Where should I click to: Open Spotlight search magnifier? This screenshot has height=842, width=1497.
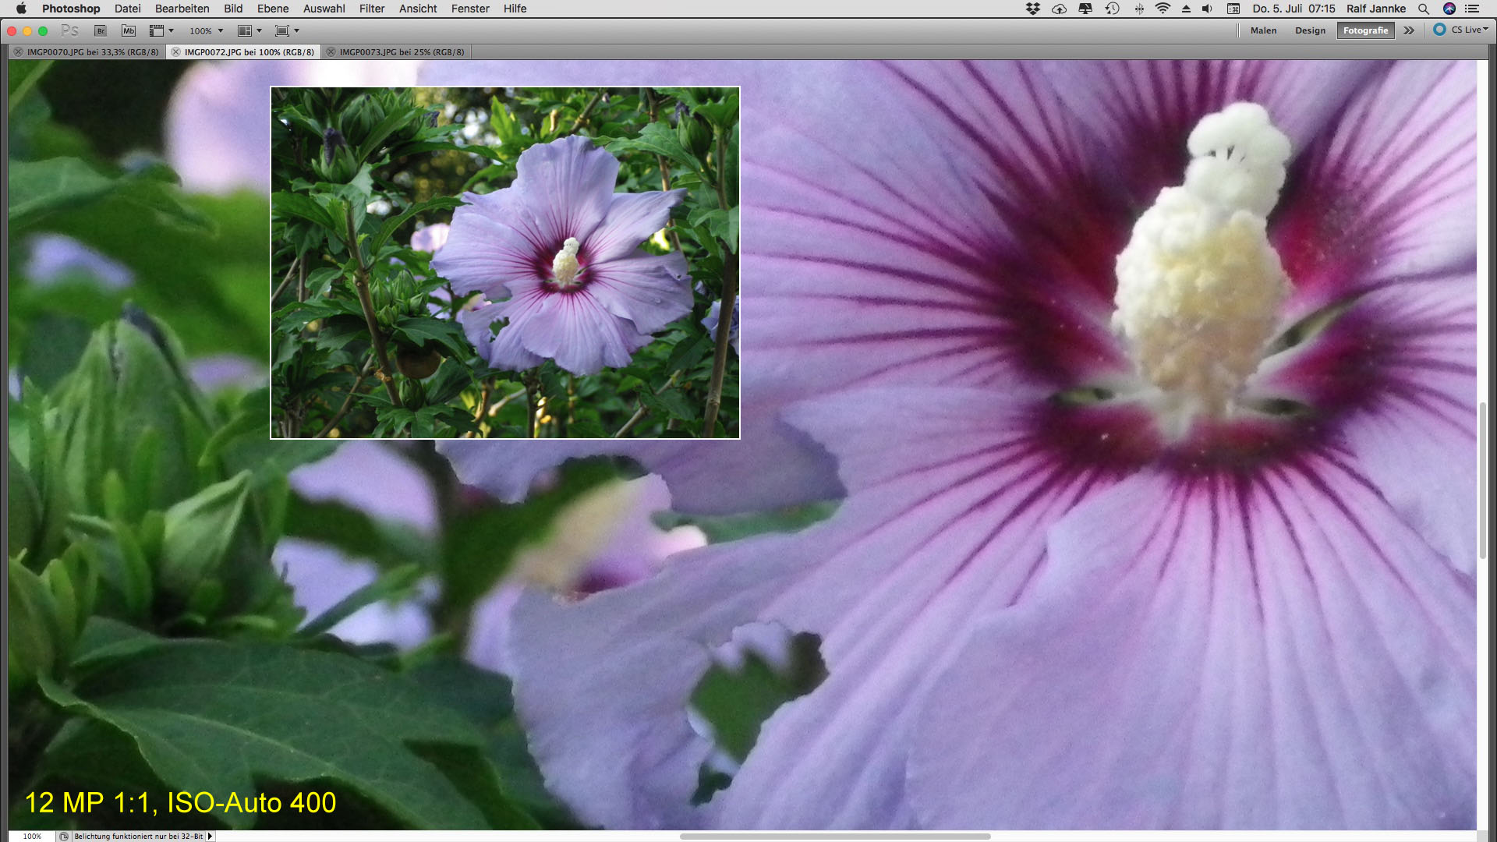click(1424, 9)
